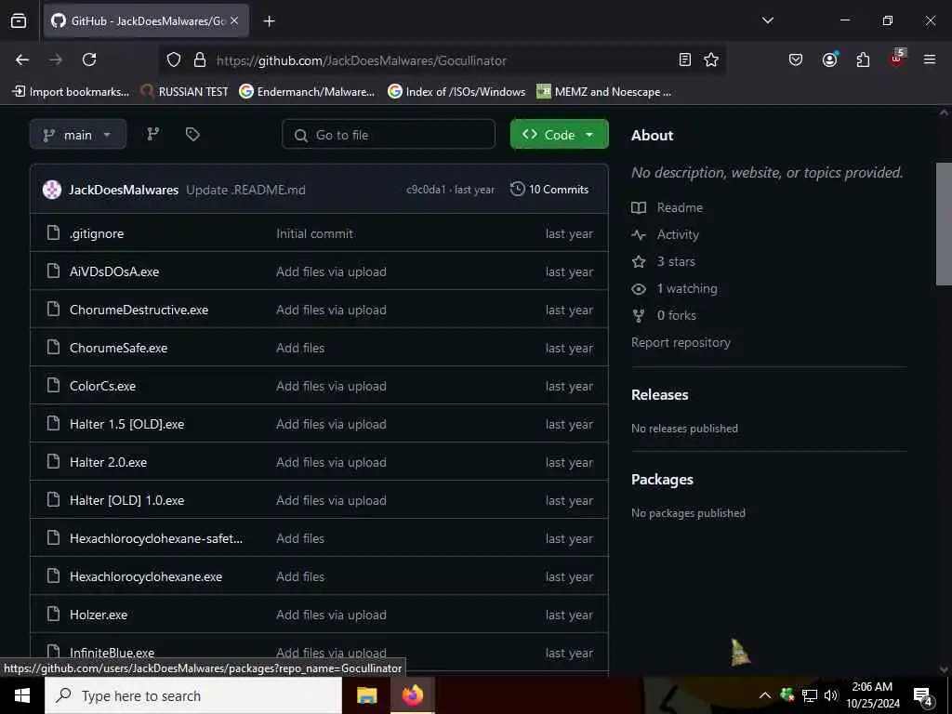Go back with the browser back arrow
The width and height of the screenshot is (952, 714).
22,59
